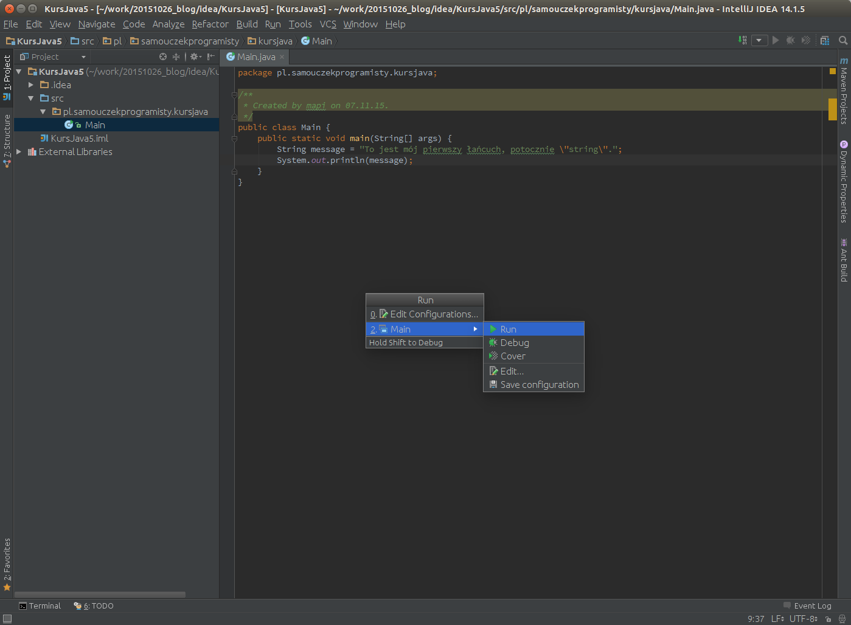Click the Hector inspector icon in status bar
Viewport: 851px width, 625px height.
coord(842,619)
